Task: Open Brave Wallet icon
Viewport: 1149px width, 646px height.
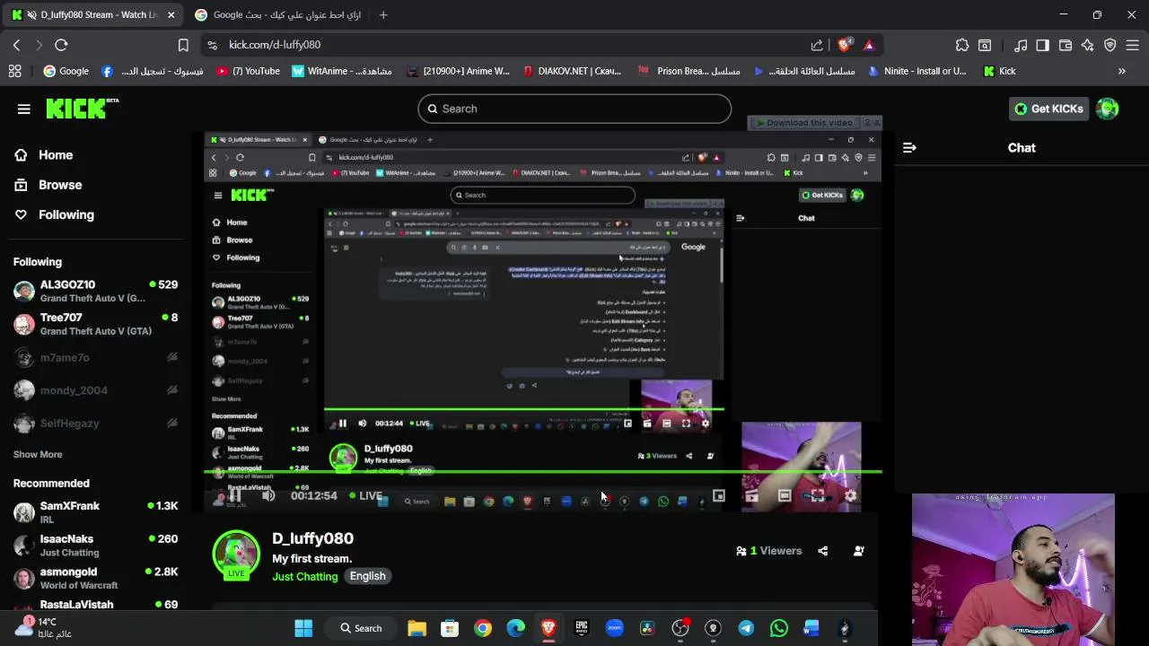Action: click(1066, 45)
